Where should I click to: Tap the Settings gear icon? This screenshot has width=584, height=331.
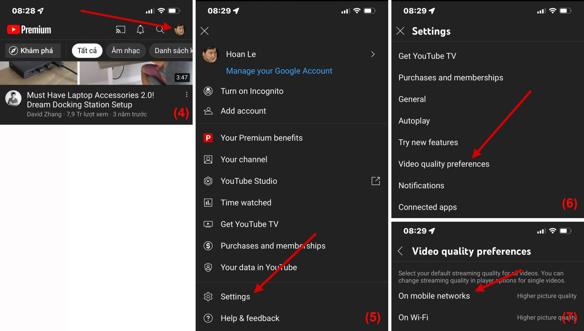coord(208,297)
